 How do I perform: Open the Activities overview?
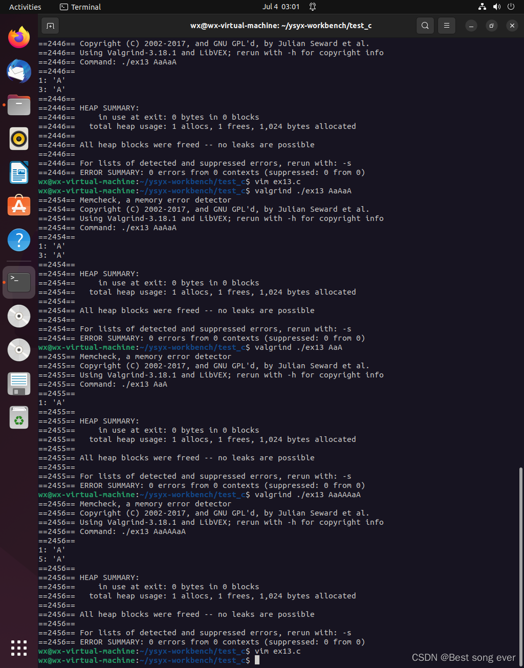click(25, 7)
